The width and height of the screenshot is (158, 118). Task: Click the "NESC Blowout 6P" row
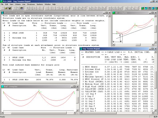pos(118,79)
